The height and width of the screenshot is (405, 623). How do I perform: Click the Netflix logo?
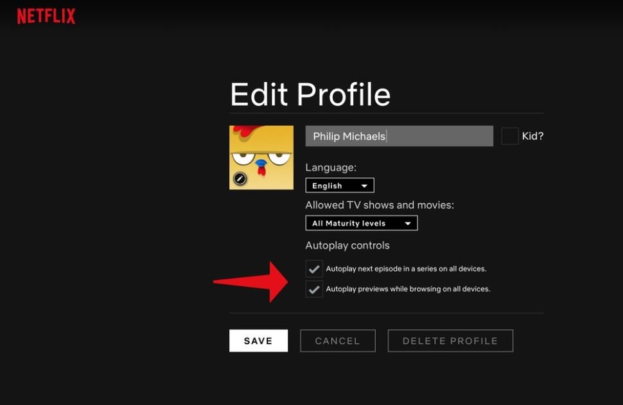[46, 16]
